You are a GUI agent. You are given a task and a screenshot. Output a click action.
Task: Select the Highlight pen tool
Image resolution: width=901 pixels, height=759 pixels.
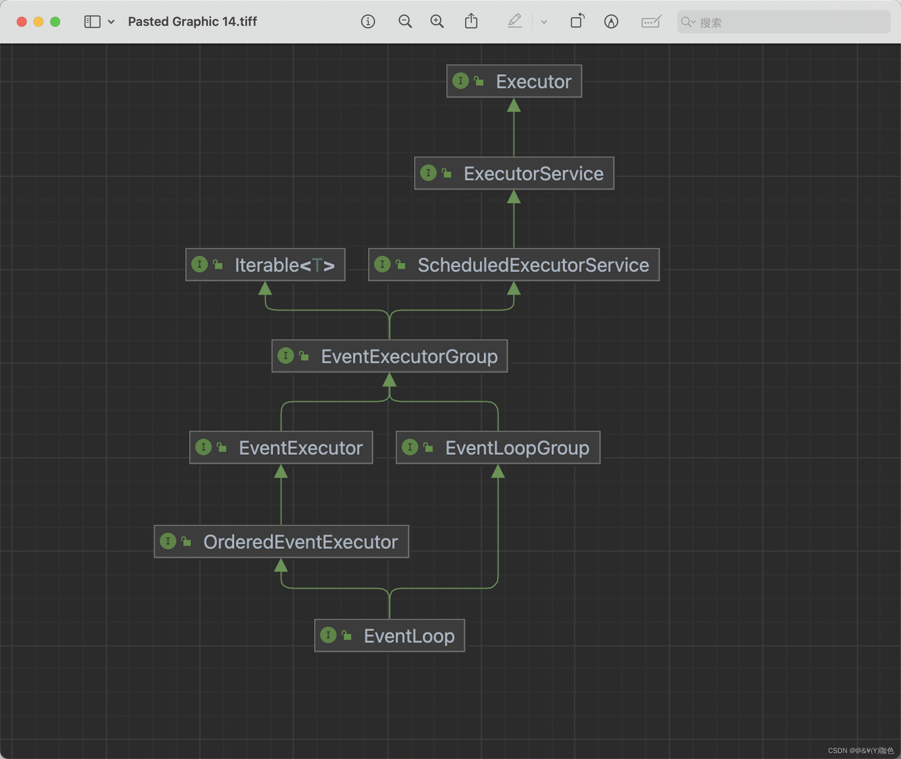[514, 21]
